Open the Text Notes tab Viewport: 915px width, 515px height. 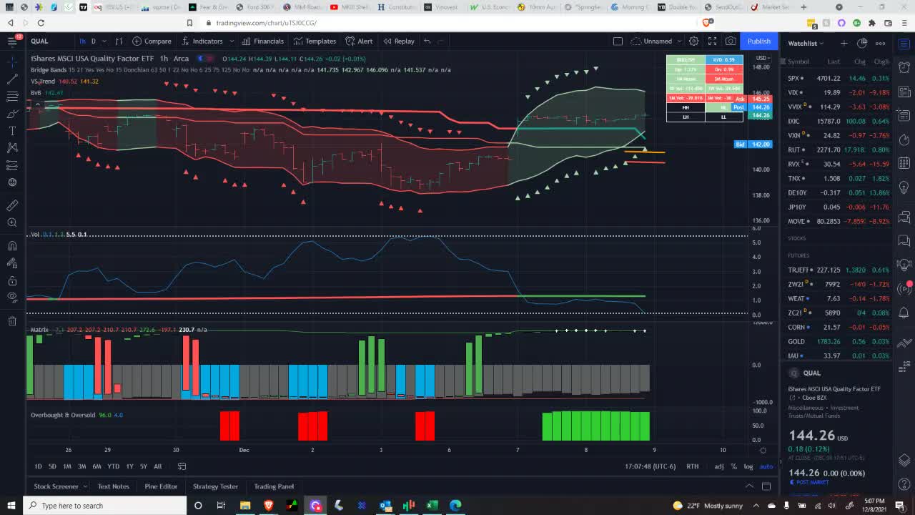click(113, 486)
